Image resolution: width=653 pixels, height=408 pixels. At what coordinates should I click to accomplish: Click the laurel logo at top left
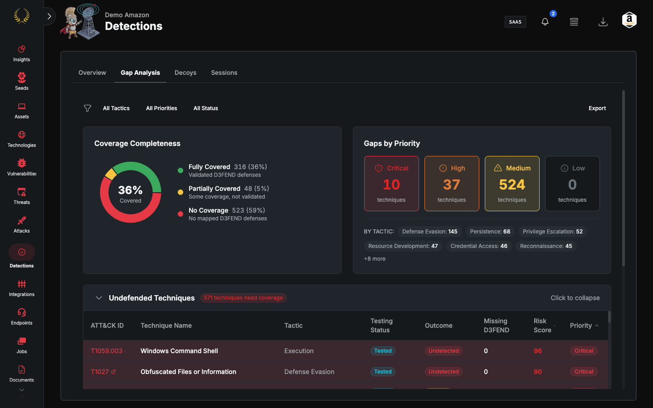point(21,16)
